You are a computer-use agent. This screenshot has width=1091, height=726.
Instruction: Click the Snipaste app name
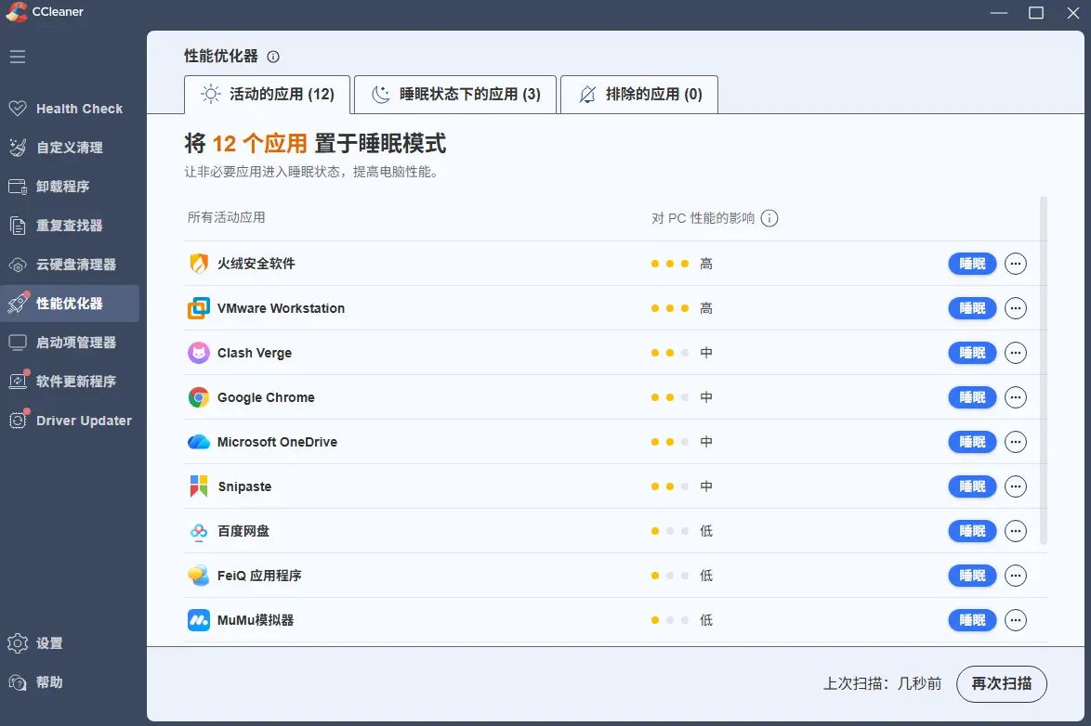[244, 486]
